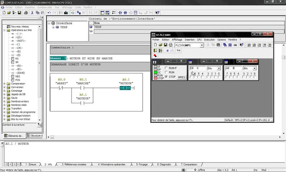Image resolution: width=286 pixels, height=172 pixels.
Task: Insert an output coil from the toolbar
Action: [x=130, y=13]
